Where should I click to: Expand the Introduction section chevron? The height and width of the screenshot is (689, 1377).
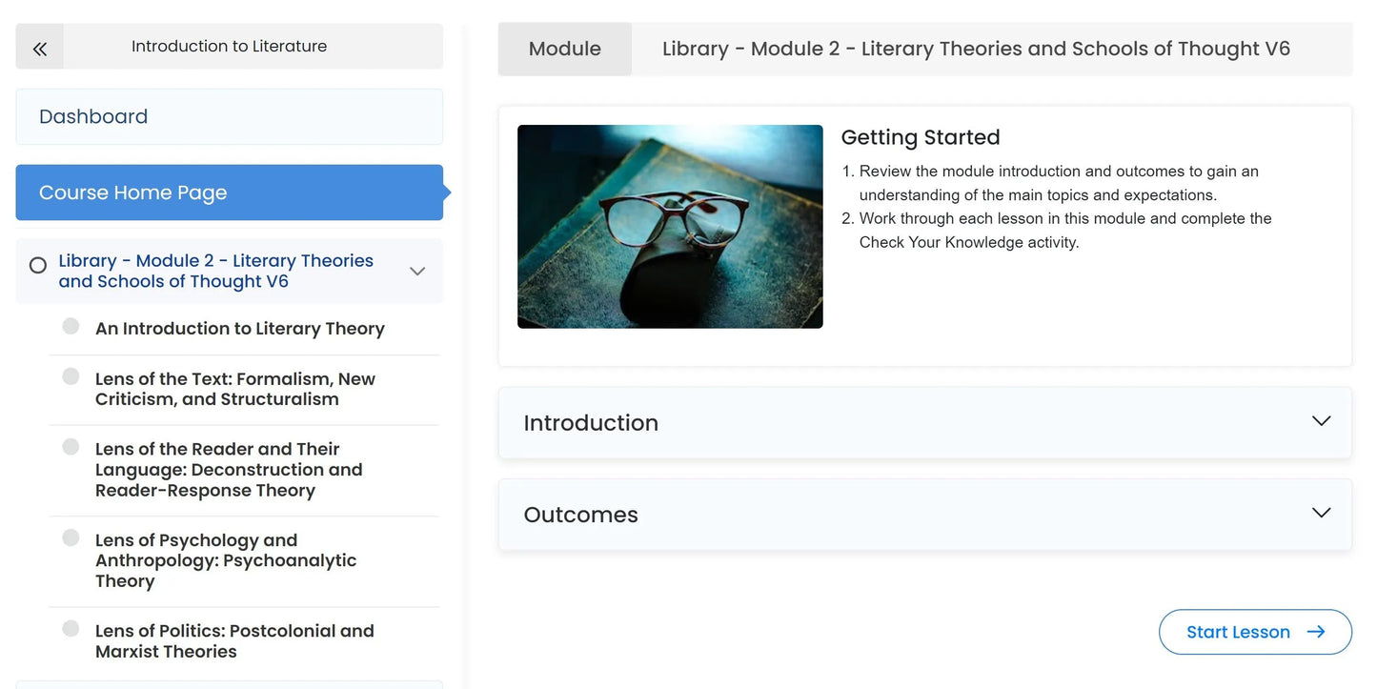pyautogui.click(x=1321, y=421)
